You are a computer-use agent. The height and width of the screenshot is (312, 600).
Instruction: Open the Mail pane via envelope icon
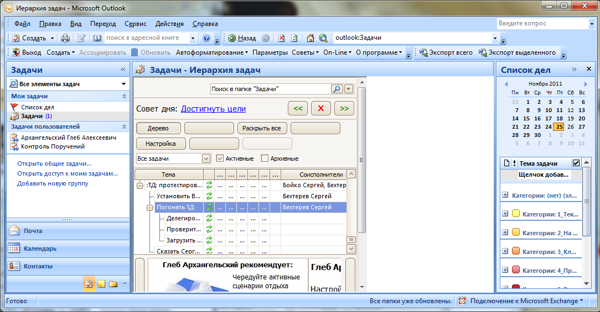coord(14,231)
